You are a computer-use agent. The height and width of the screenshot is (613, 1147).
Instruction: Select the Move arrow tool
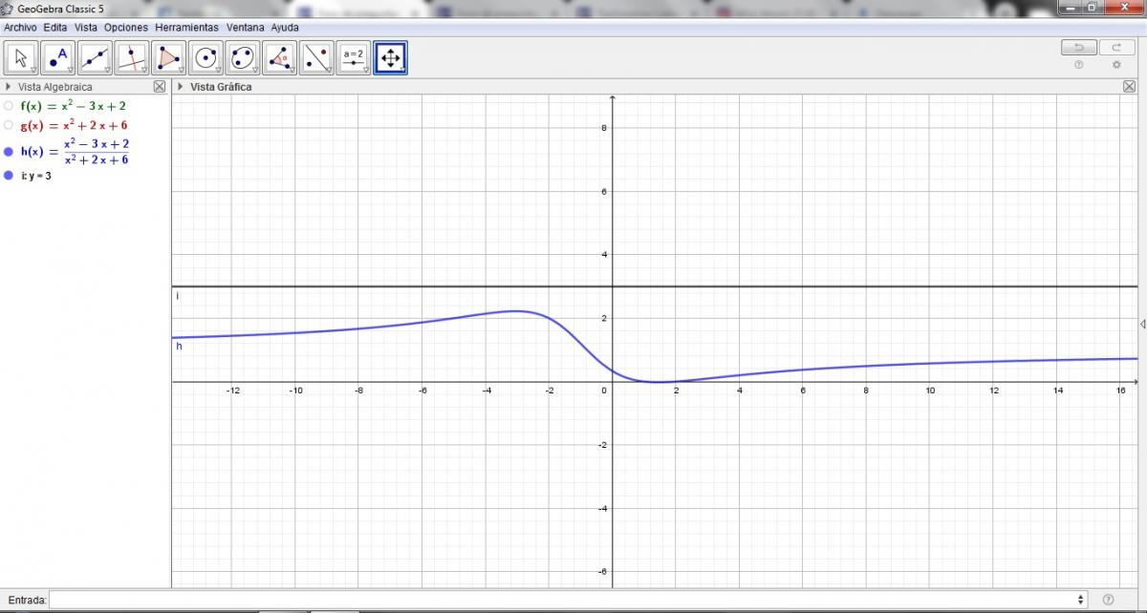(21, 58)
